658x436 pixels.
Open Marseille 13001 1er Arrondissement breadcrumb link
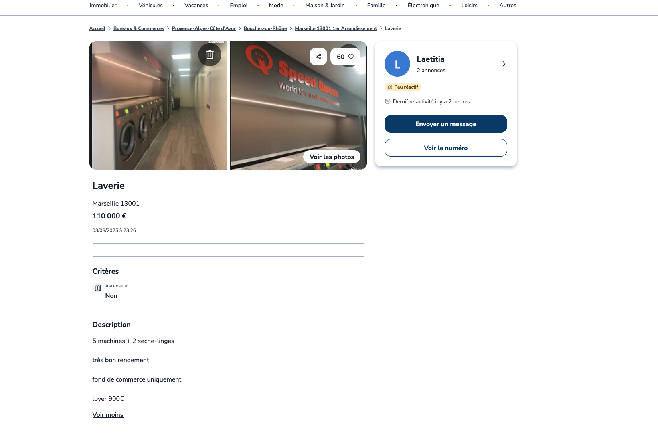[336, 28]
